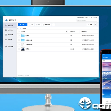Tick the select-all checkbox in header row
111x111 pixels.
19,32
